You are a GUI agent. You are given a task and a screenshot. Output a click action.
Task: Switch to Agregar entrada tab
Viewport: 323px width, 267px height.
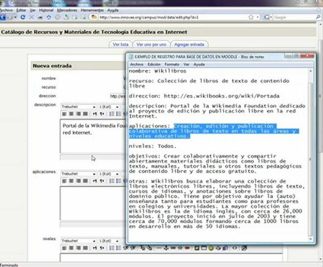(189, 44)
